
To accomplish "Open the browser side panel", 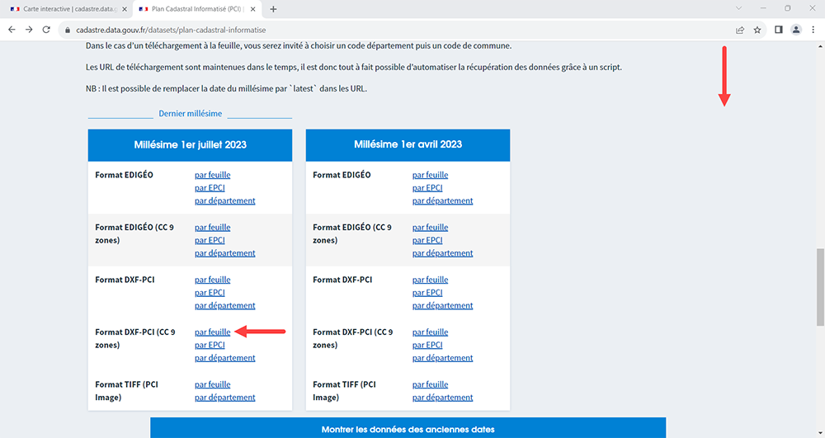I will pyautogui.click(x=778, y=29).
